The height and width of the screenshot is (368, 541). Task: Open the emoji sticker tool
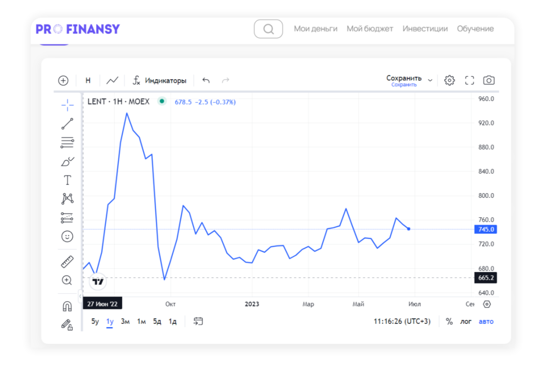click(67, 237)
